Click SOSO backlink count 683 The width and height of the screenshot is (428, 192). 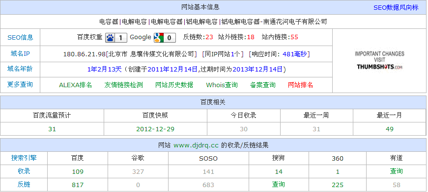point(208,185)
